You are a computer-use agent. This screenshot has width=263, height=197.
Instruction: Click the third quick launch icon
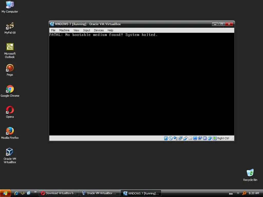tap(29, 193)
